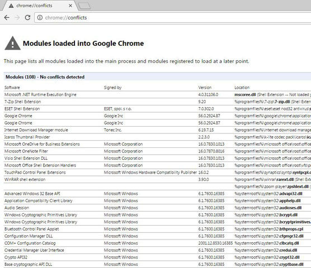Viewport: 311px width, 268px height.
Task: Select 'ESET Shell Extension' entry
Action: point(22,109)
